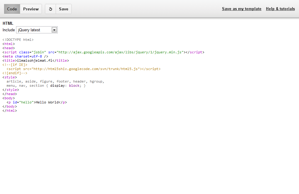Switch to the Preview tab
Screen dimensions: 299x194
pyautogui.click(x=31, y=9)
